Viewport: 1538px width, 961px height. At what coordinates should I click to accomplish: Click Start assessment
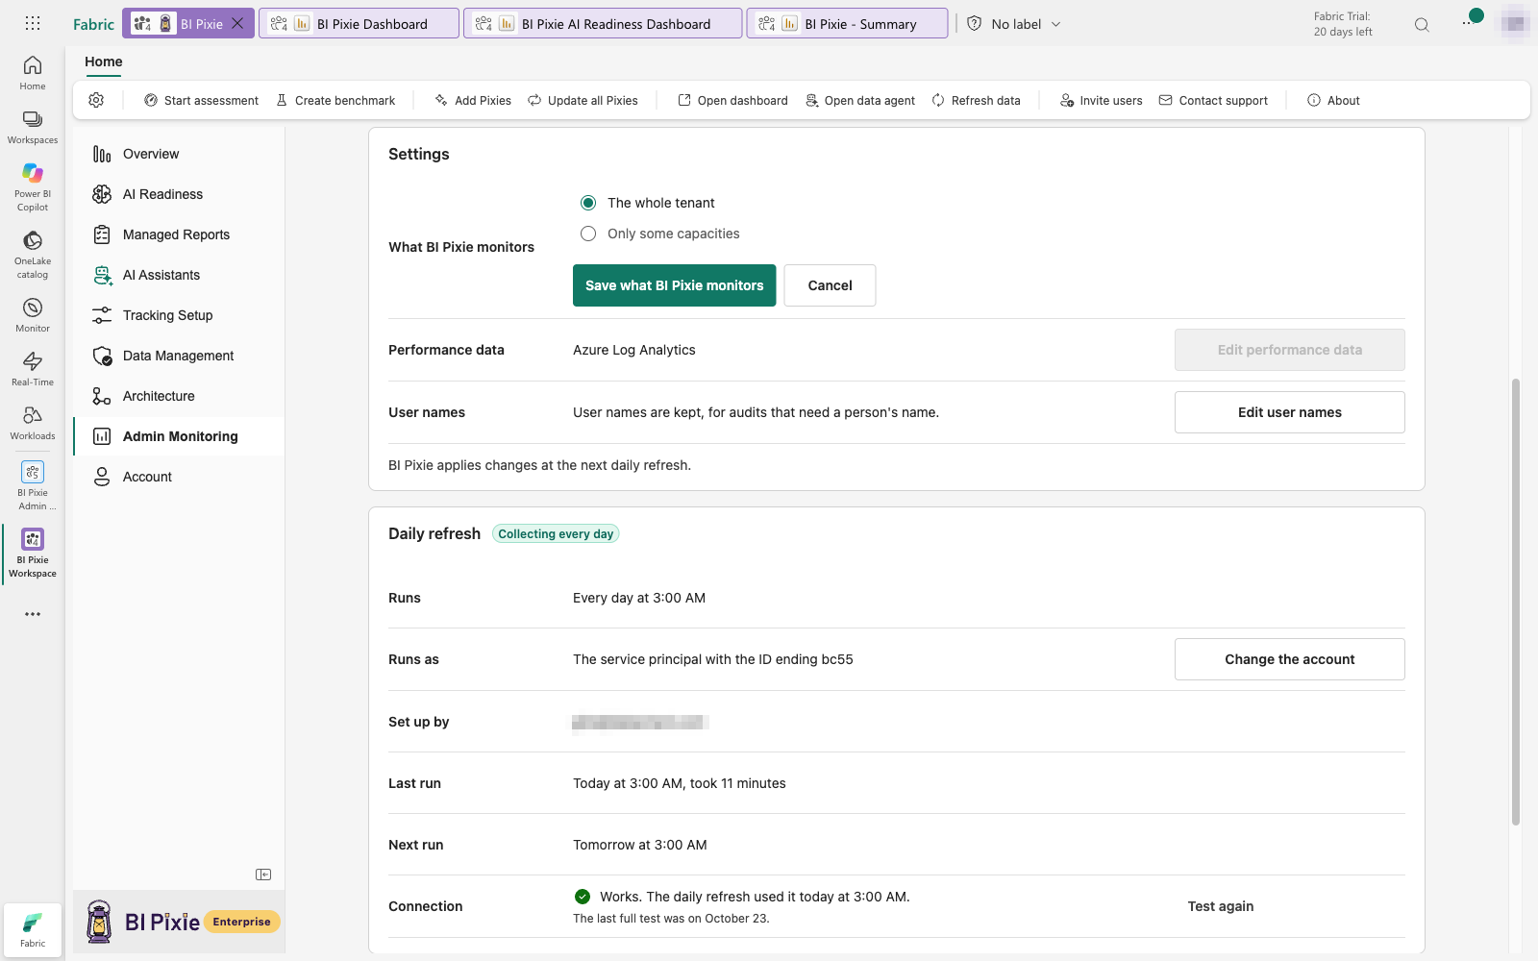pyautogui.click(x=201, y=100)
